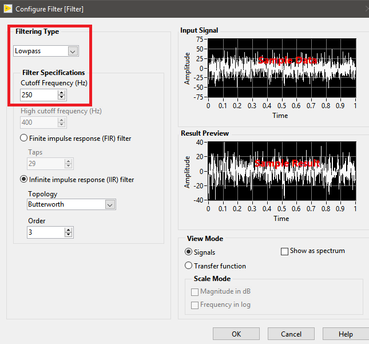The image size is (369, 344).
Task: Click the Order value input field
Action: (45, 232)
